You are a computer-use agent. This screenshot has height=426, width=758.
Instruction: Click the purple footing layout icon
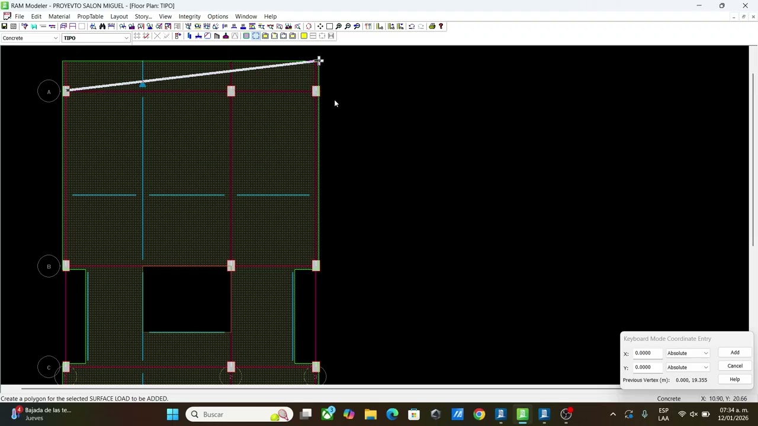[x=226, y=36]
